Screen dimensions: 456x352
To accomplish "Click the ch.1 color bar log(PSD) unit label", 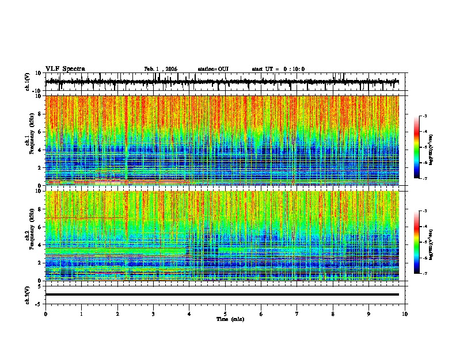I will click(x=431, y=150).
